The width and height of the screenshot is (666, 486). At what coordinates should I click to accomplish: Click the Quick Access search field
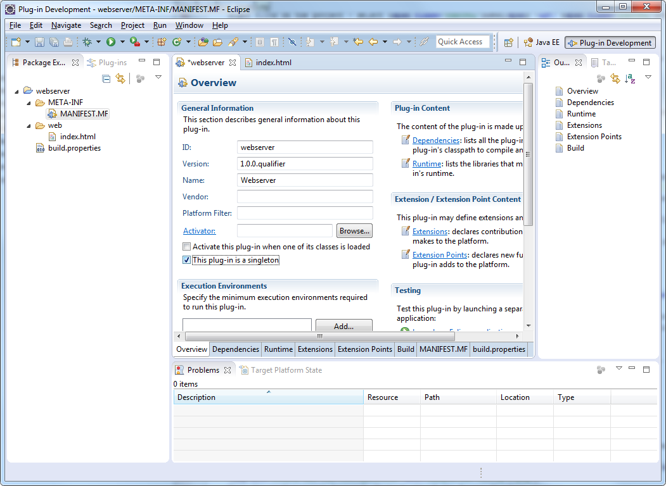[463, 42]
